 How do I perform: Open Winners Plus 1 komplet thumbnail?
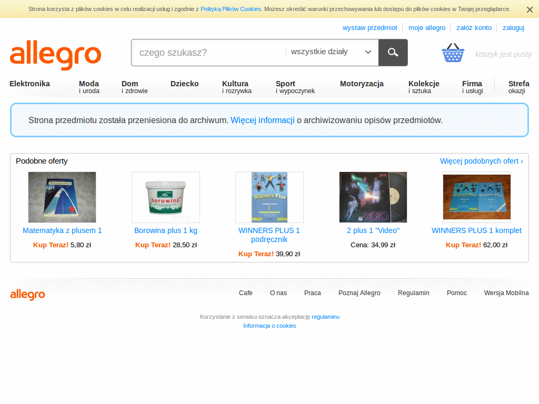click(477, 197)
